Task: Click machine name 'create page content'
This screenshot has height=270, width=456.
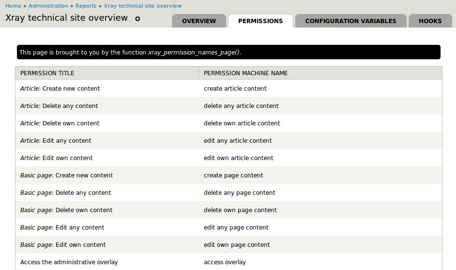Action: pyautogui.click(x=233, y=175)
